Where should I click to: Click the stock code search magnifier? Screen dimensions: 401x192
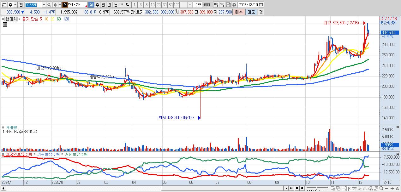49,5
